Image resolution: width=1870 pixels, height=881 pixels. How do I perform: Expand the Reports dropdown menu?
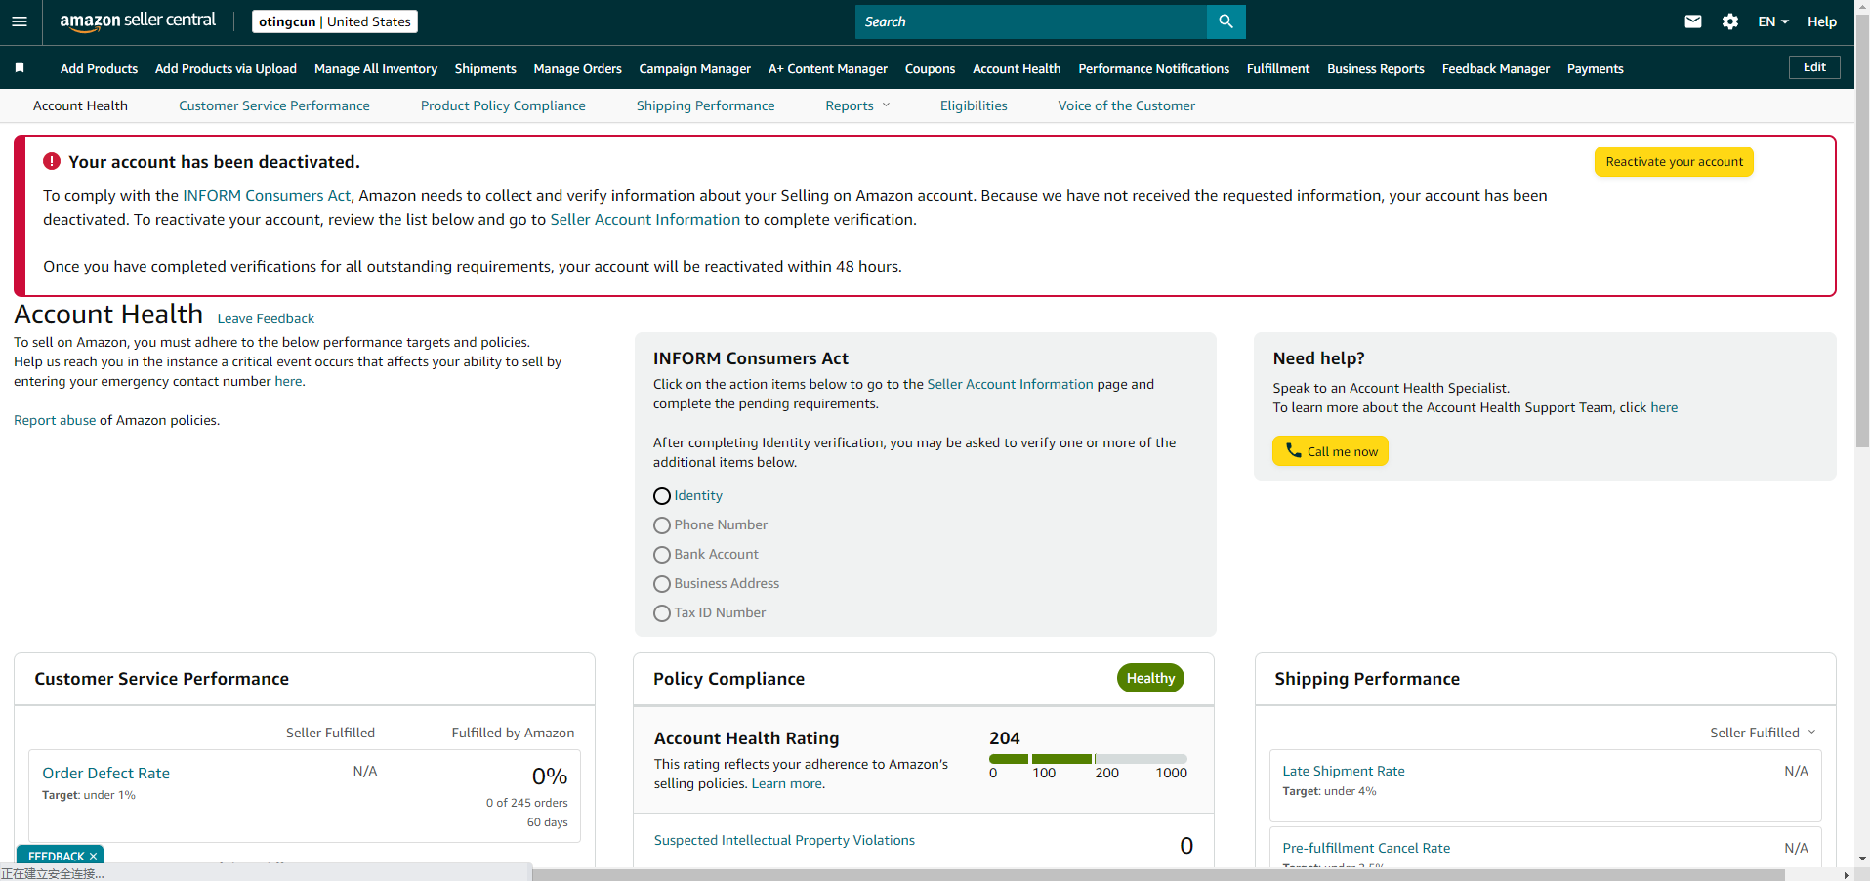(857, 105)
